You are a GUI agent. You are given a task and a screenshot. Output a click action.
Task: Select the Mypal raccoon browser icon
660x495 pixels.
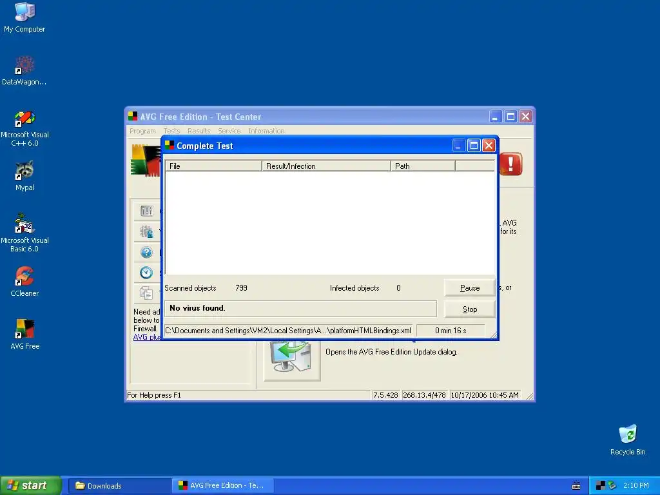coord(24,176)
